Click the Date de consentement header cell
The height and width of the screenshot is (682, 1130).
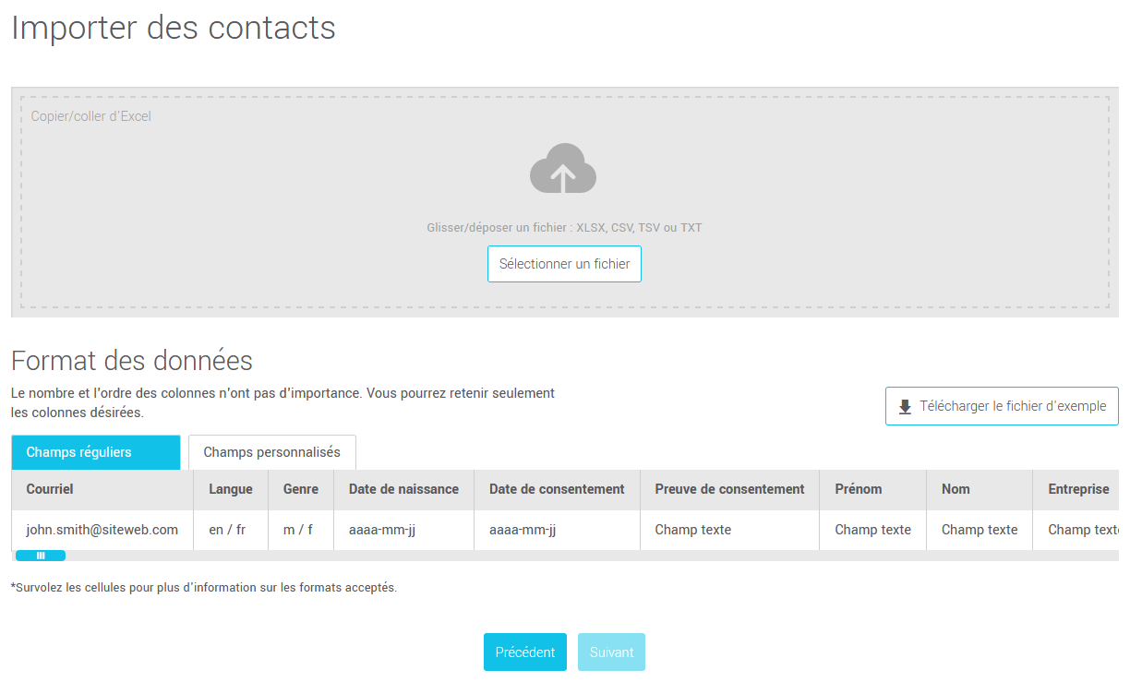557,489
